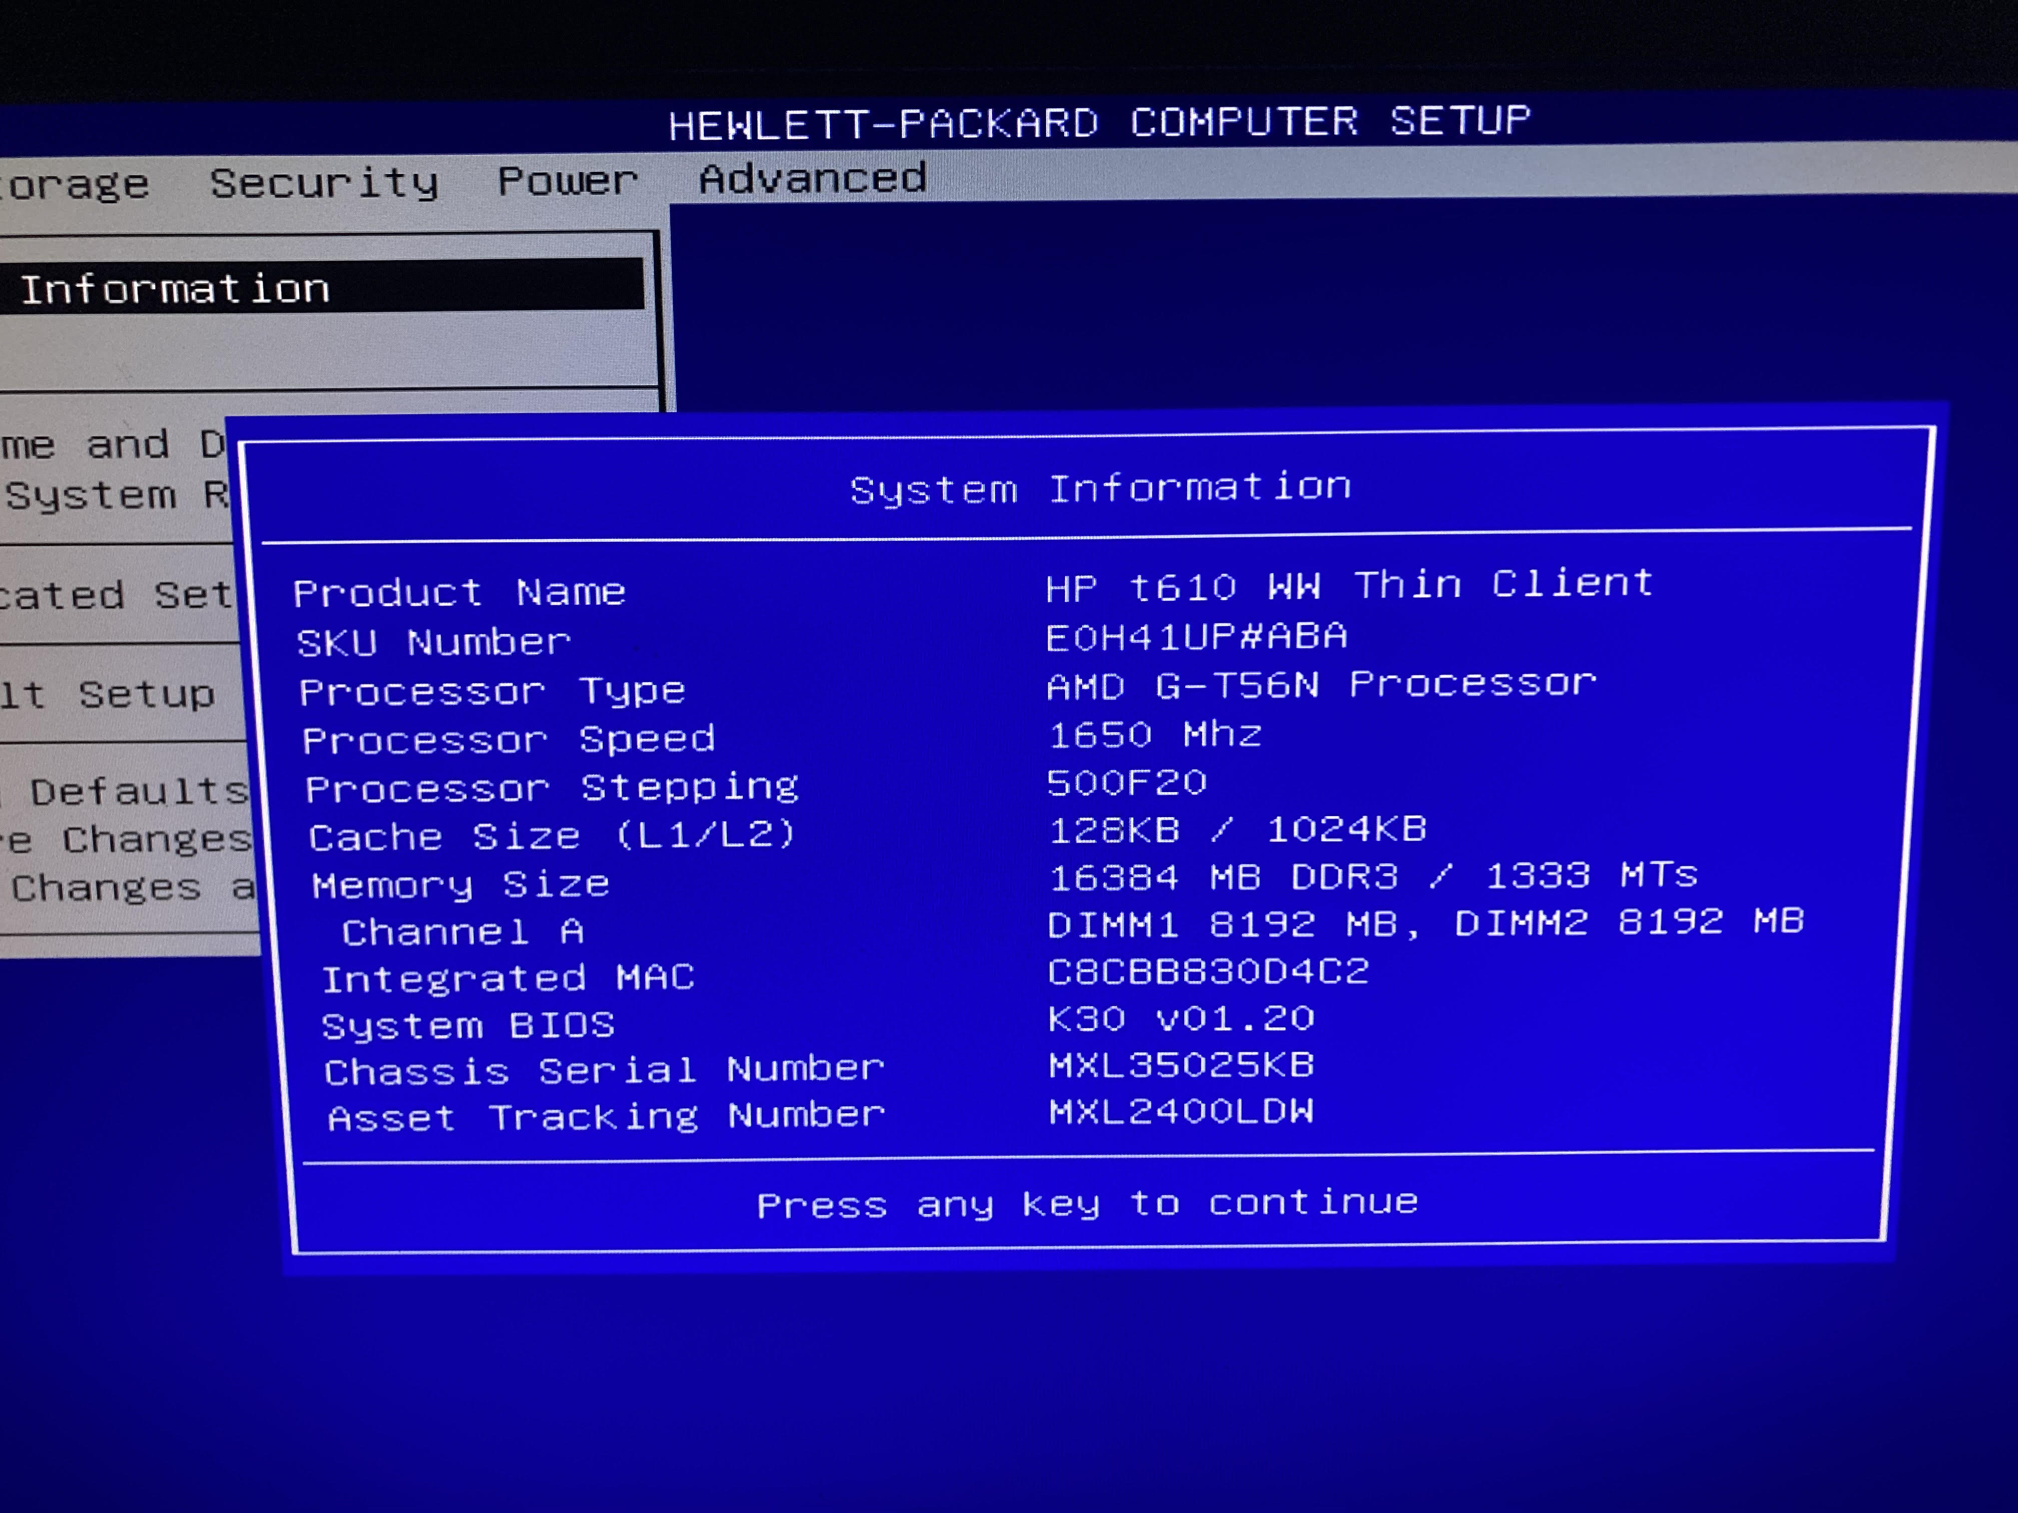Click the Channel A DIMM listing
The height and width of the screenshot is (1513, 2018).
[x=1424, y=924]
